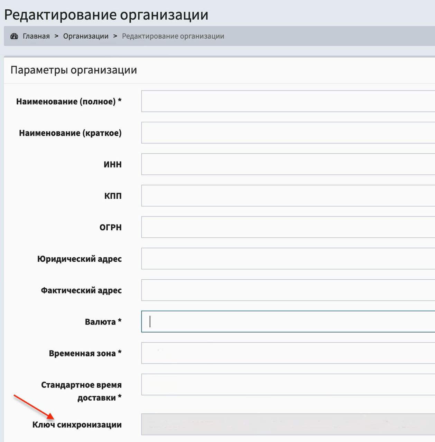This screenshot has width=435, height=442.
Task: Click the КПП text field
Action: click(288, 195)
